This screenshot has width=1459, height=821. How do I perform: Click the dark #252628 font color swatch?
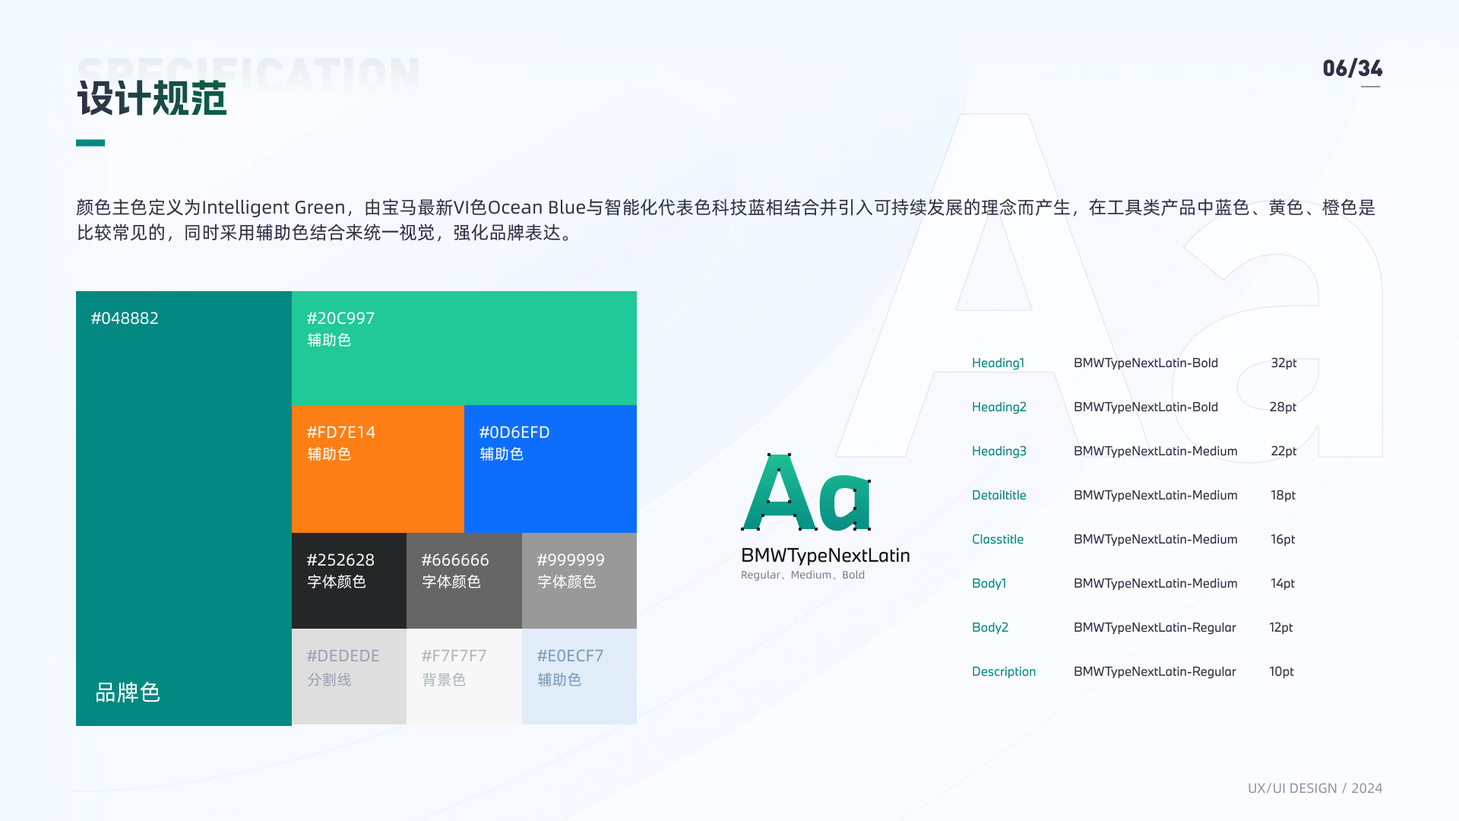click(x=349, y=580)
